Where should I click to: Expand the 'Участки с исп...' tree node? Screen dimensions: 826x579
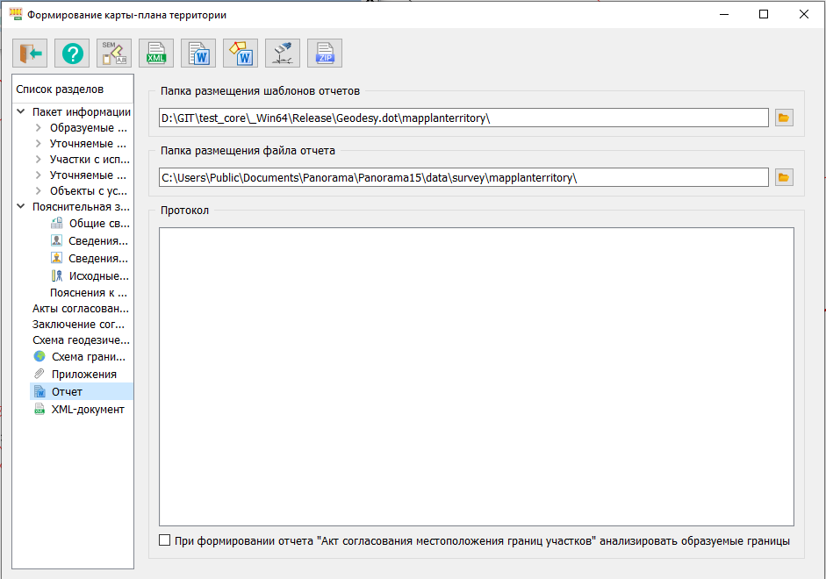[x=39, y=160]
